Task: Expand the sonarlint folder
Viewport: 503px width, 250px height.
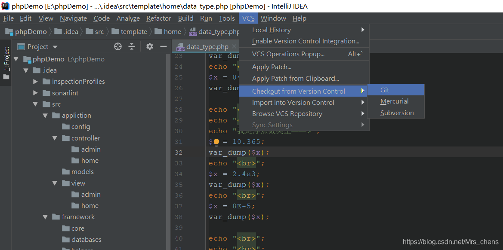Action: (36, 93)
